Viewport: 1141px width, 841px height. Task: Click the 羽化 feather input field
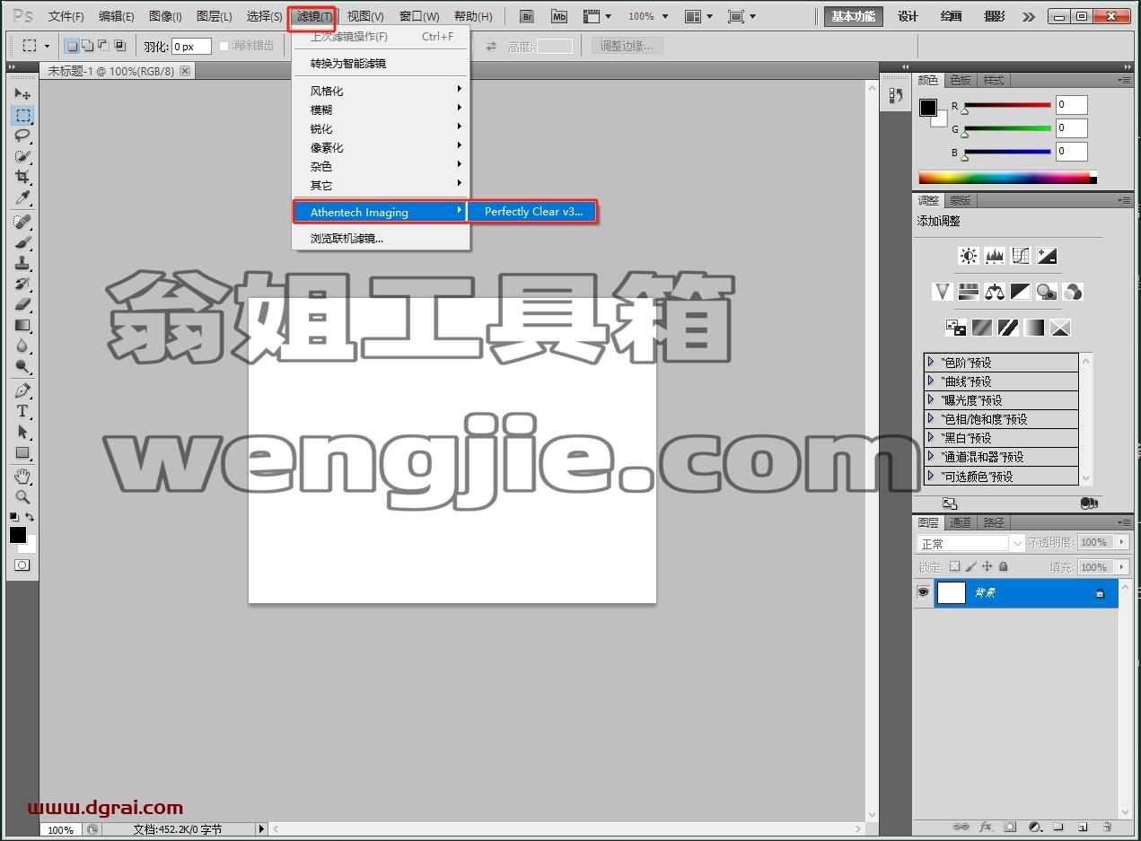pyautogui.click(x=191, y=47)
